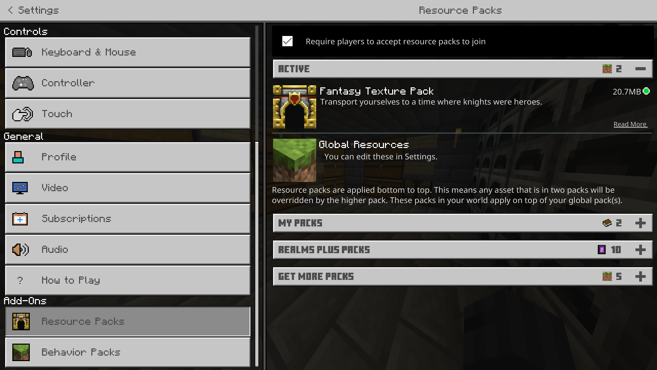Image resolution: width=657 pixels, height=370 pixels.
Task: Uncheck Require players to accept resource packs
Action: [287, 41]
